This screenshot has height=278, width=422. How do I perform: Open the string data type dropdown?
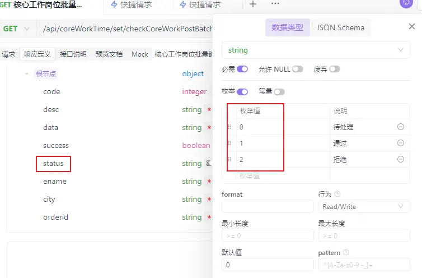pos(316,50)
